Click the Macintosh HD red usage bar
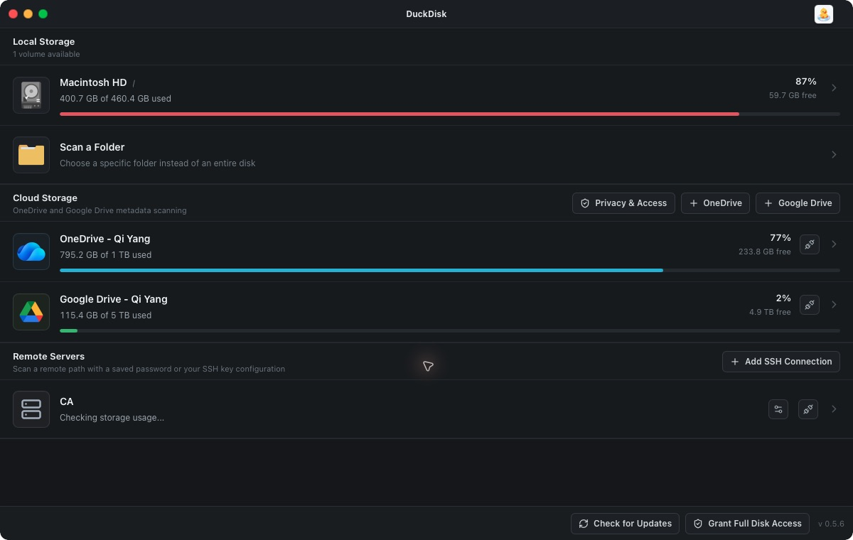Image resolution: width=853 pixels, height=540 pixels. pyautogui.click(x=399, y=114)
